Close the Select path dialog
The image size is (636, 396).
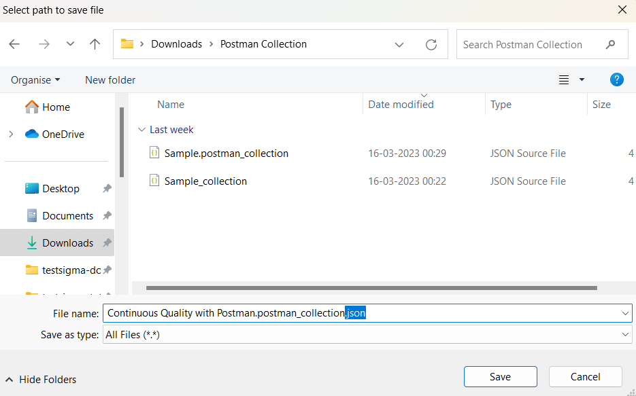tap(622, 10)
